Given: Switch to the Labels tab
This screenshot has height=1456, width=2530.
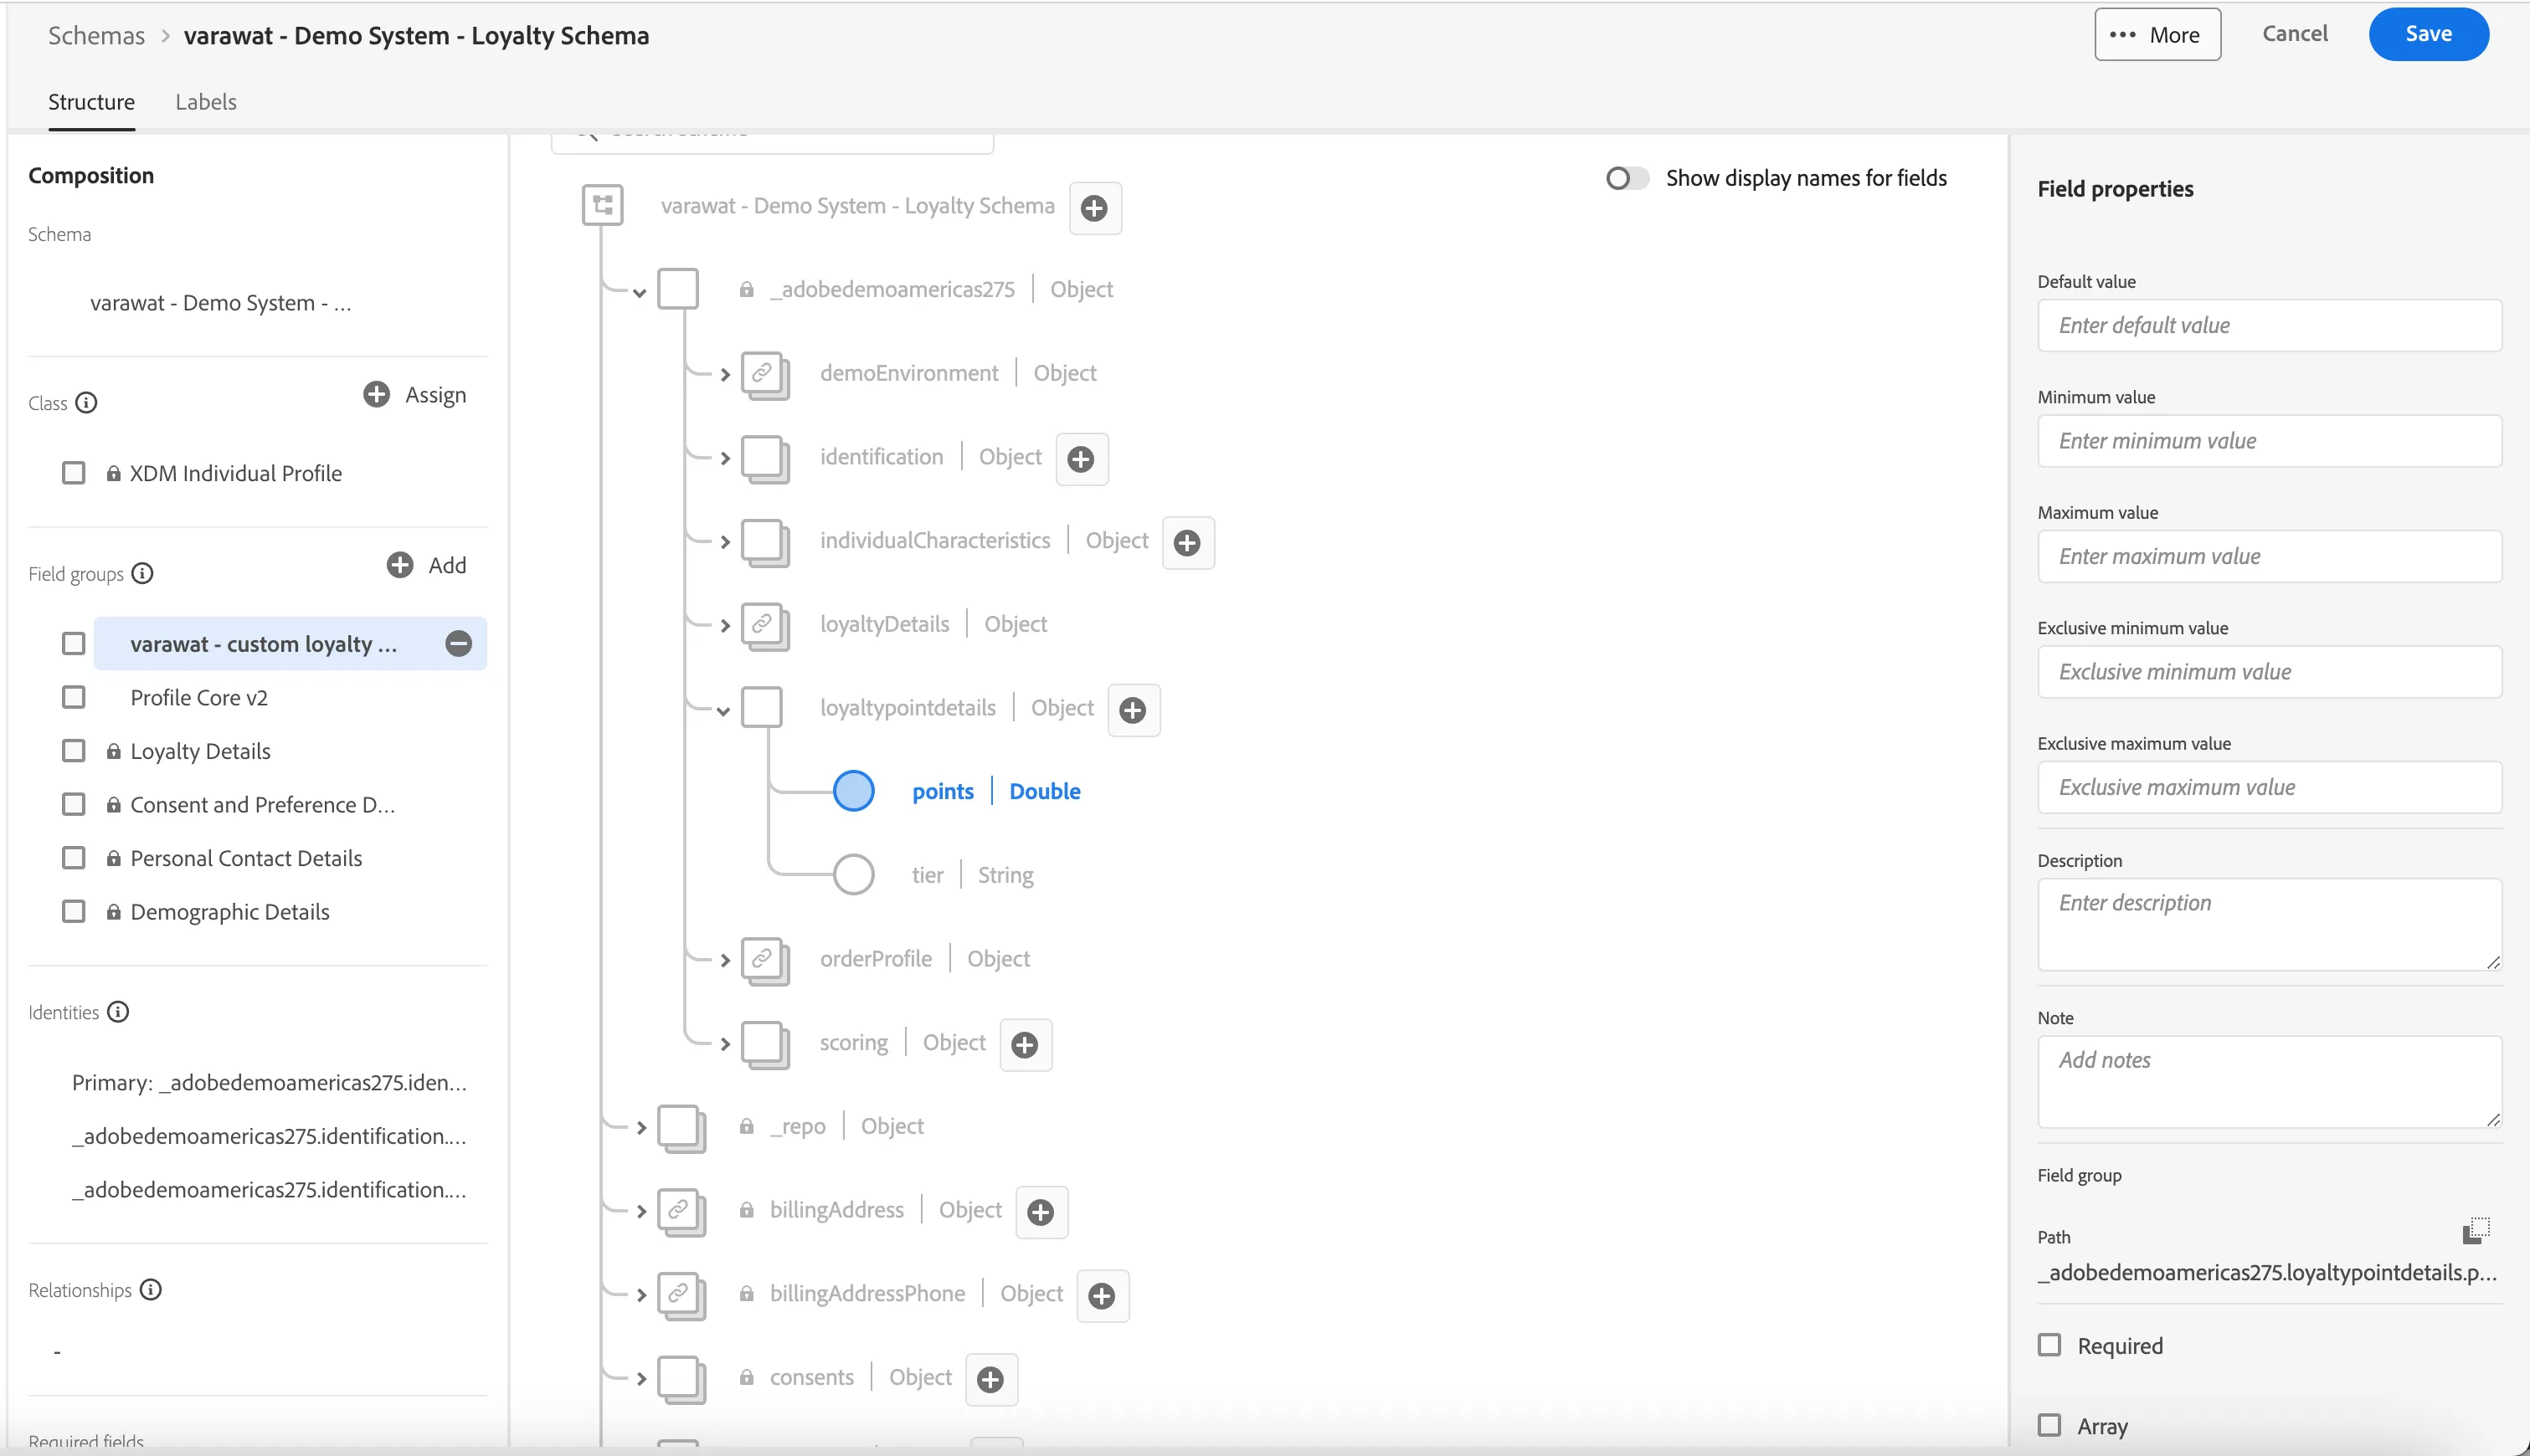Looking at the screenshot, I should point(206,102).
